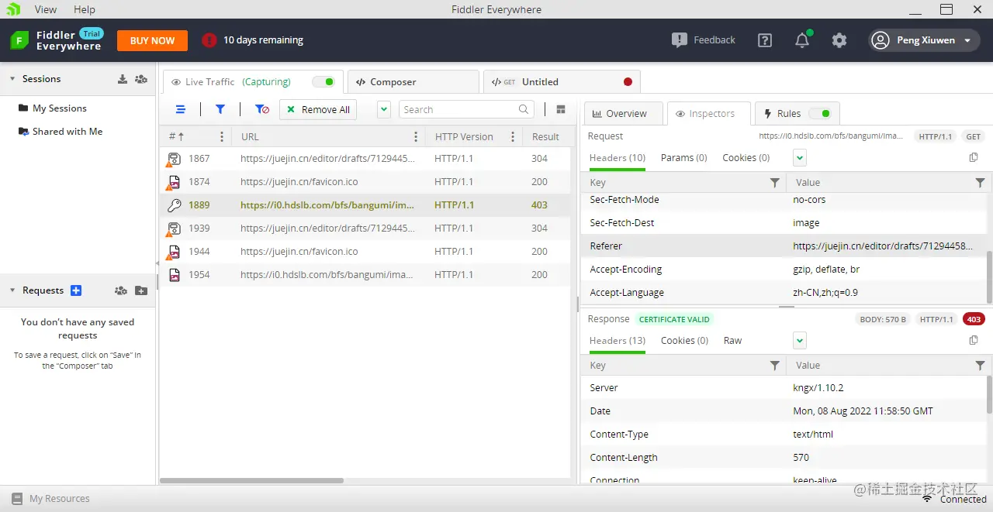Image resolution: width=993 pixels, height=512 pixels.
Task: Click the Connected status indicator
Action: 953,499
